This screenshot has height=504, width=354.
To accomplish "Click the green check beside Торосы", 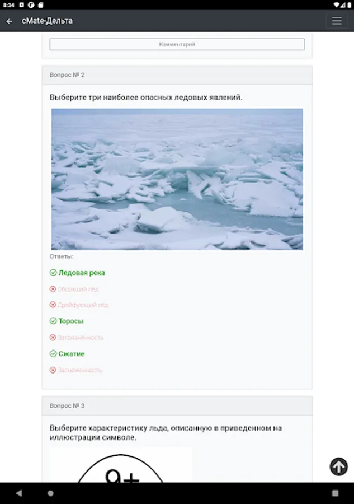I will [x=53, y=321].
